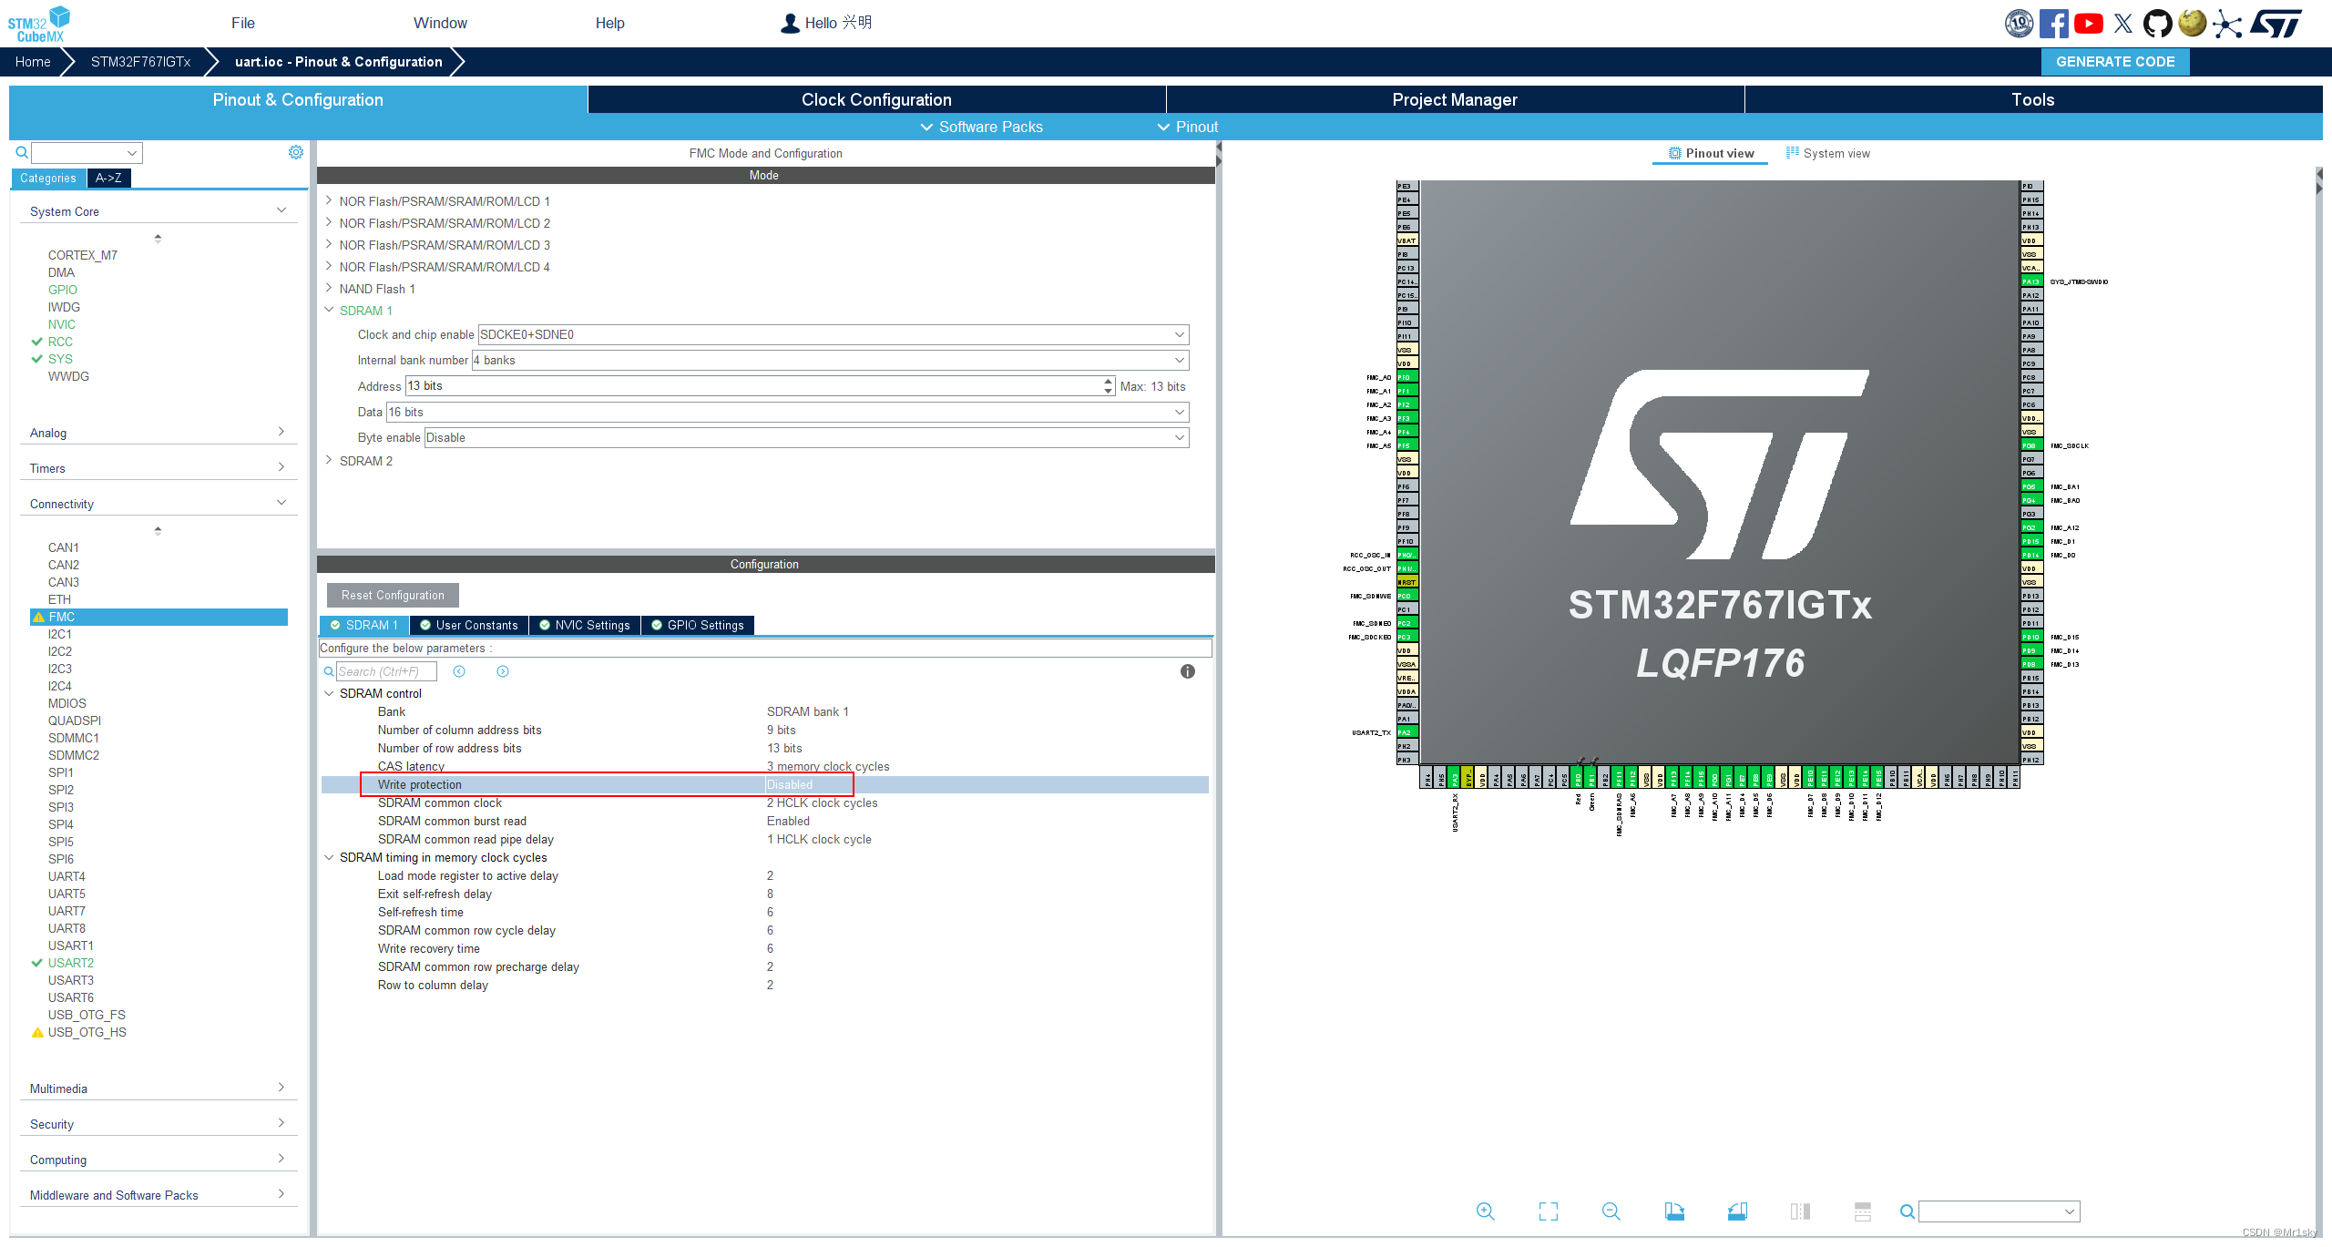2332x1247 pixels.
Task: Switch to the Clock Configuration tab
Action: click(x=876, y=99)
